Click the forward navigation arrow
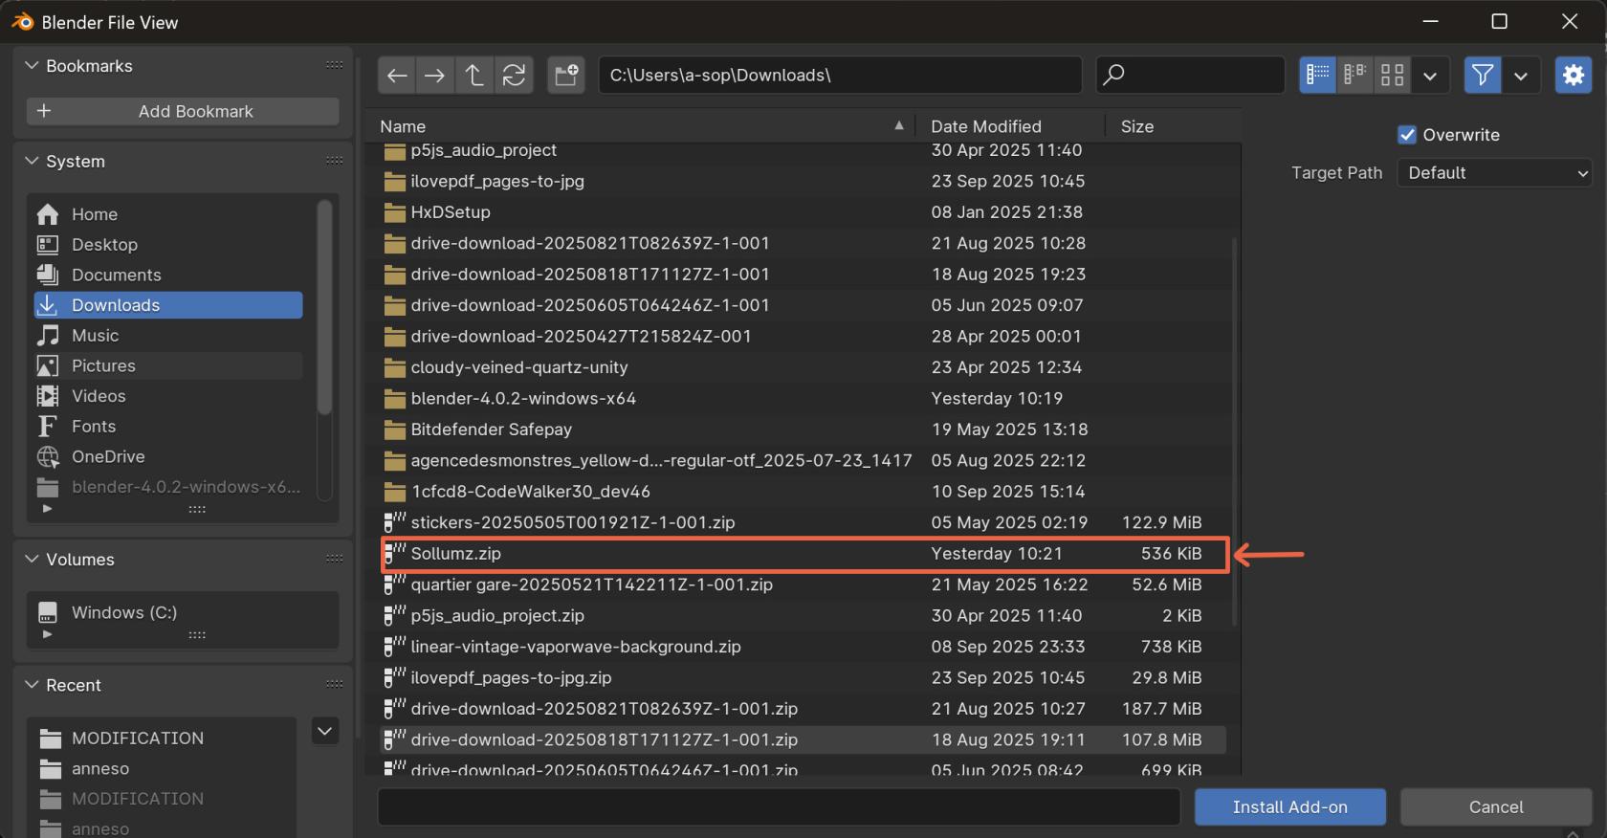This screenshot has height=838, width=1607. (x=435, y=76)
